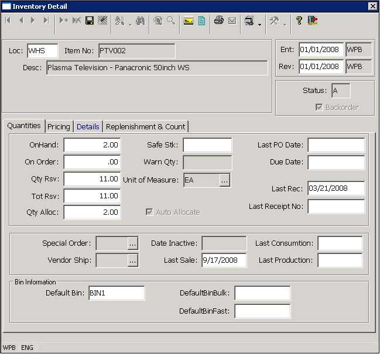Click the Qty Rsv field
Screen dimensions: 380x354
click(x=92, y=179)
